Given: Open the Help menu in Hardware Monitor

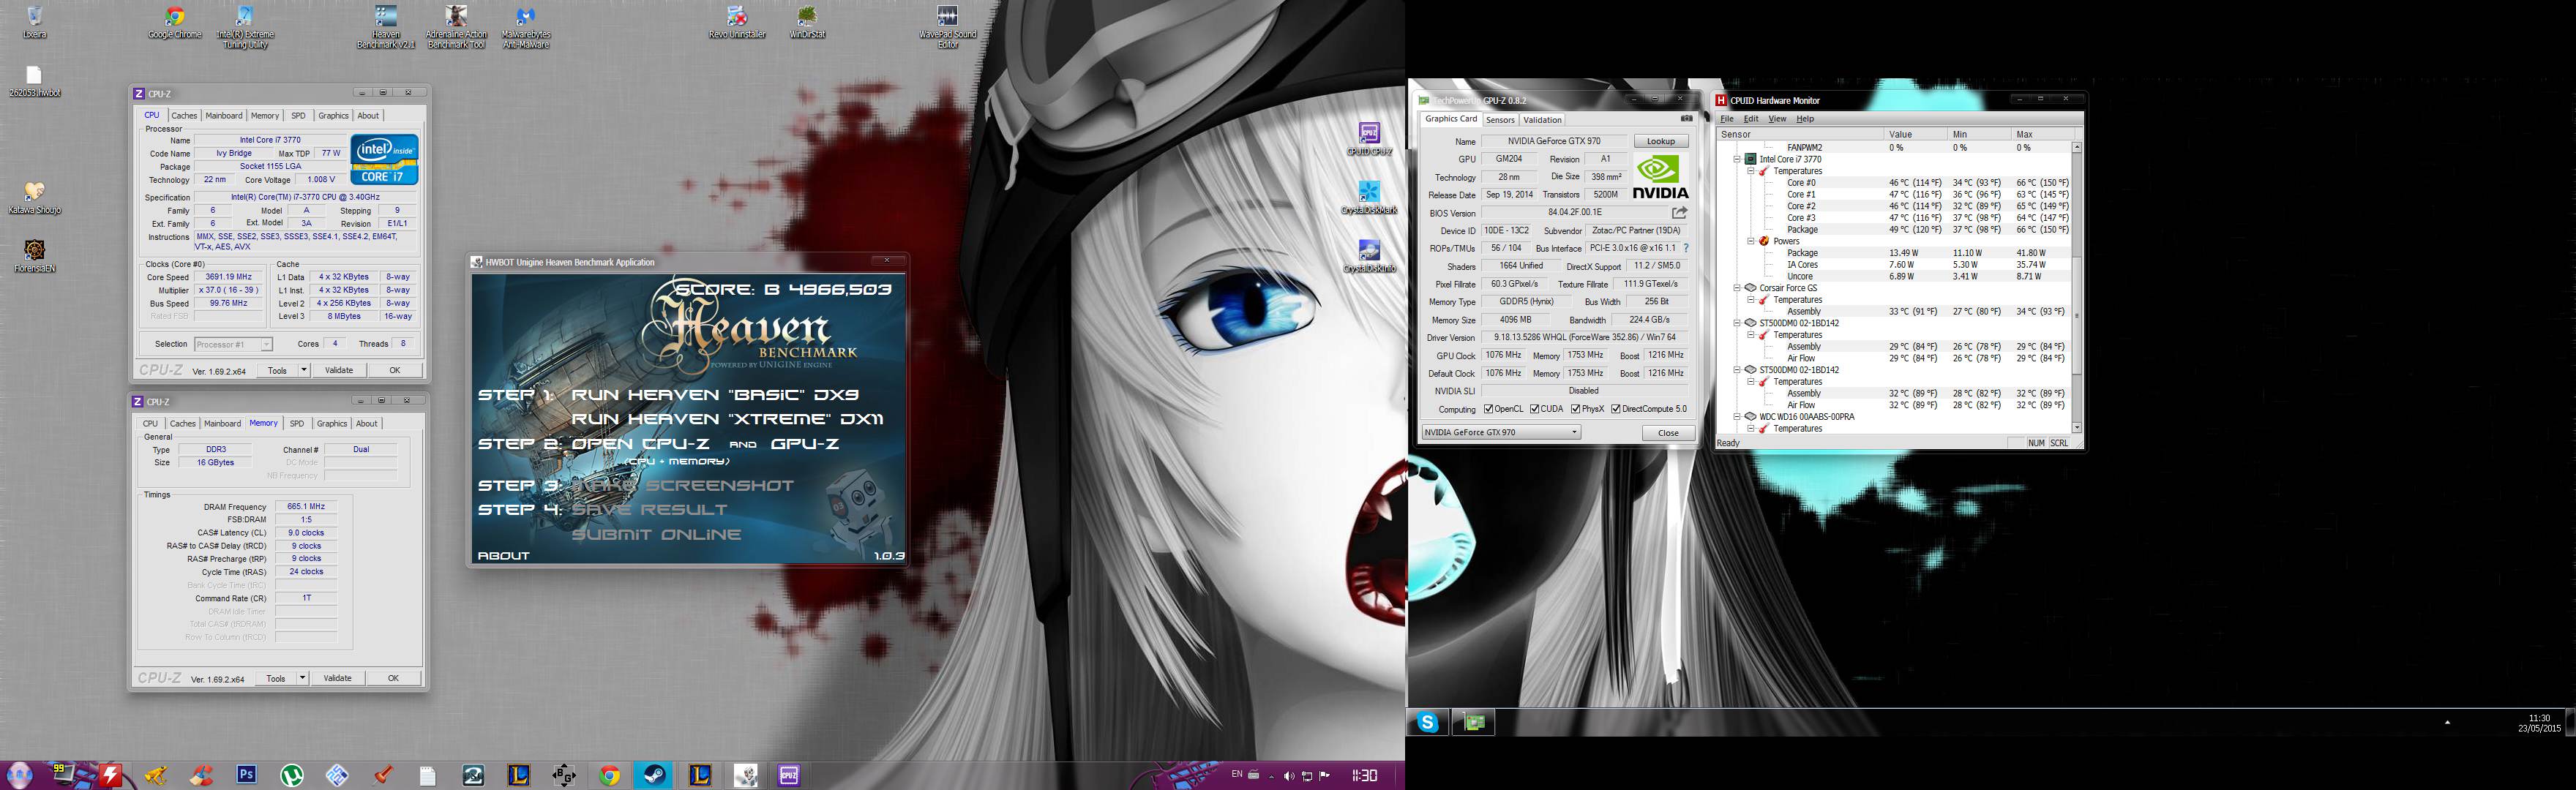Looking at the screenshot, I should pos(1805,119).
